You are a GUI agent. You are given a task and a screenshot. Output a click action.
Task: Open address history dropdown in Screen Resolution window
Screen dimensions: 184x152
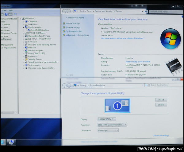coord(143,85)
